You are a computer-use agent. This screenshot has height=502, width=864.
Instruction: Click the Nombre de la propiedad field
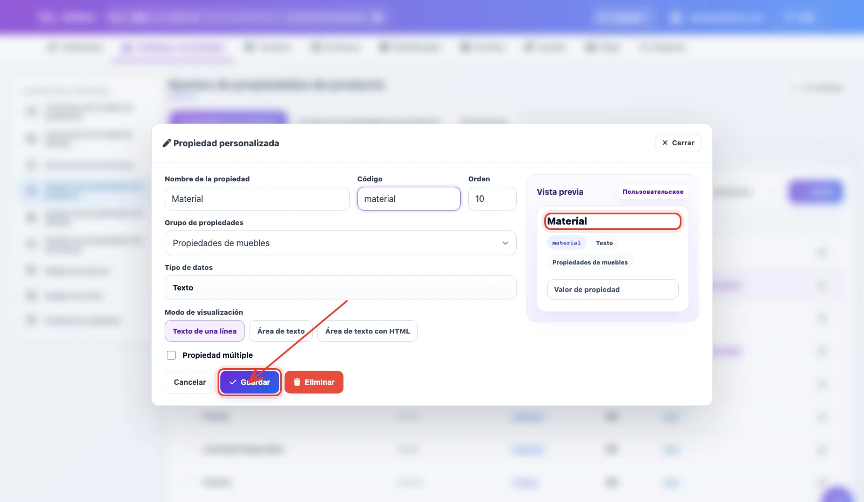(x=257, y=199)
